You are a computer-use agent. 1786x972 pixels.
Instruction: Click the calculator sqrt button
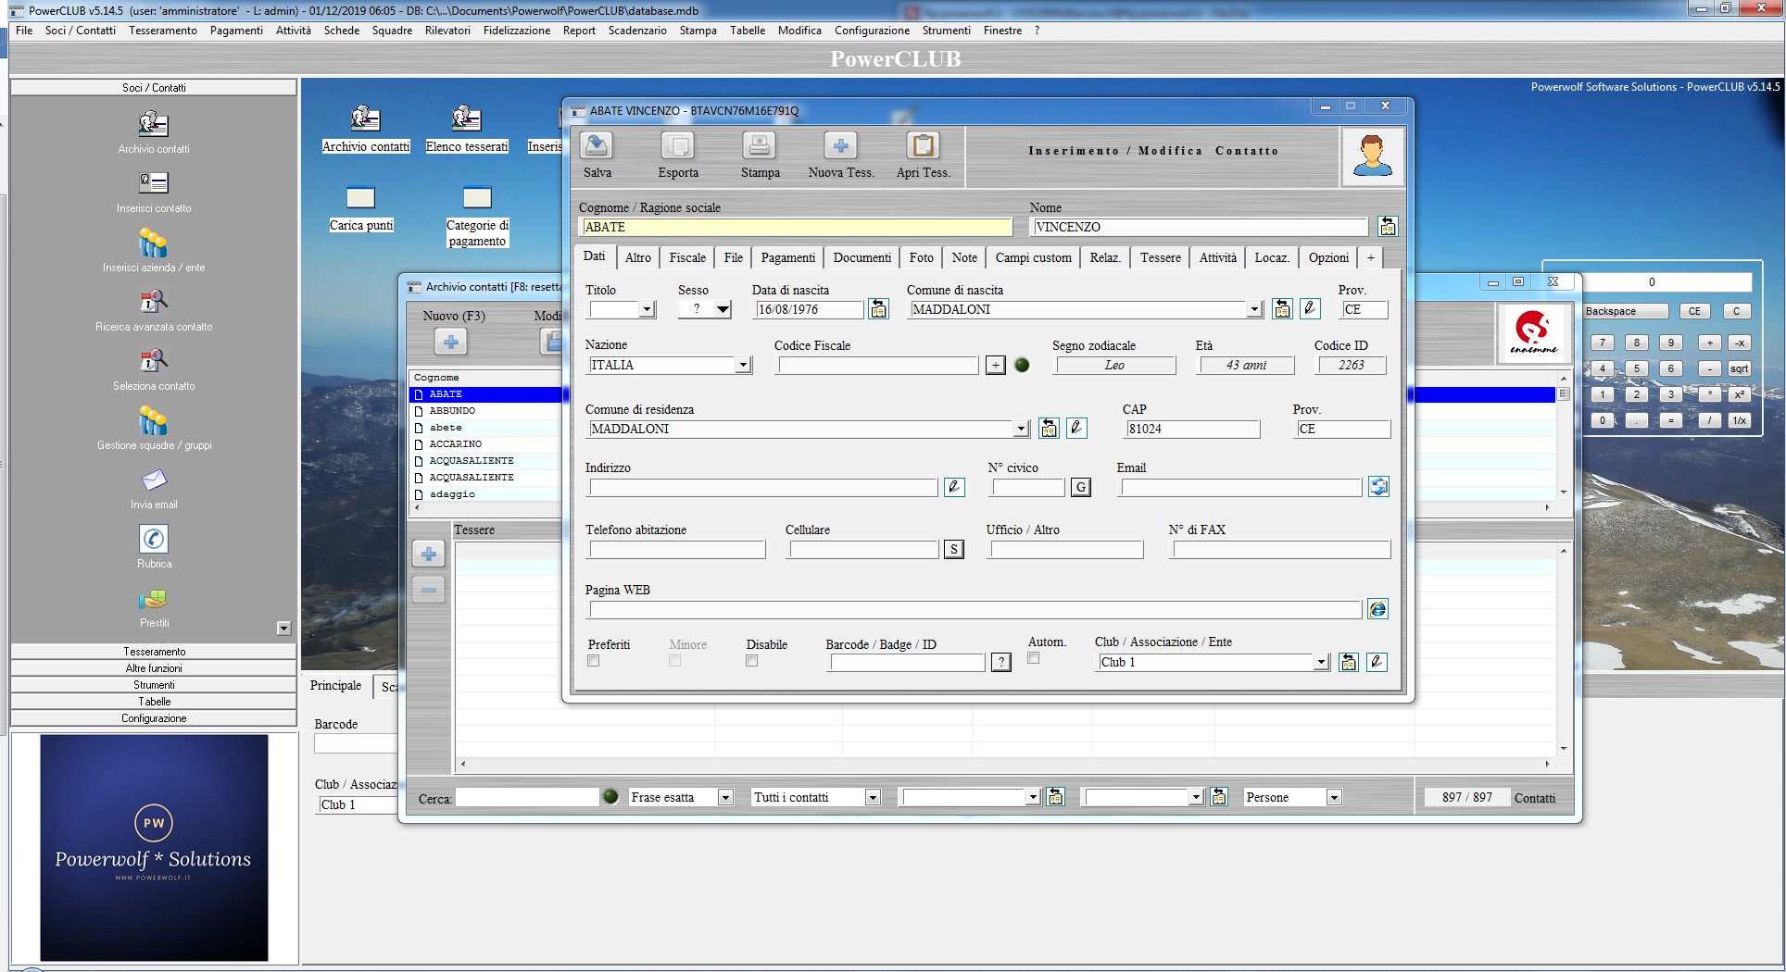[x=1740, y=368]
